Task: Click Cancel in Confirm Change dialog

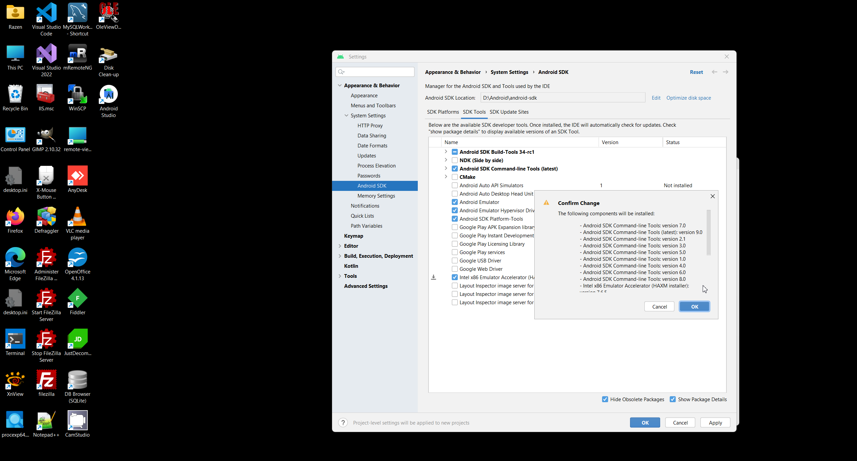Action: 659,307
